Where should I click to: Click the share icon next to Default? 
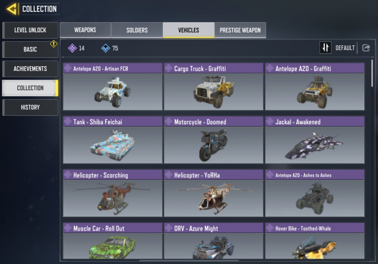point(366,48)
